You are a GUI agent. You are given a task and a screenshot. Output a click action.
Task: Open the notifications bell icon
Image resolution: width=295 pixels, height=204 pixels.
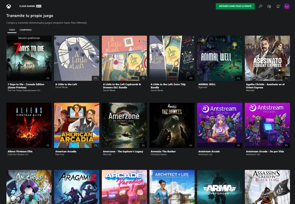[x=278, y=6]
